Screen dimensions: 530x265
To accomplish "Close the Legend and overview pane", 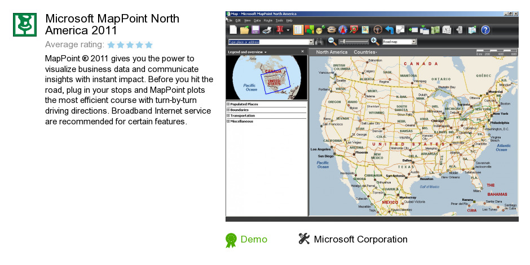I will 303,52.
